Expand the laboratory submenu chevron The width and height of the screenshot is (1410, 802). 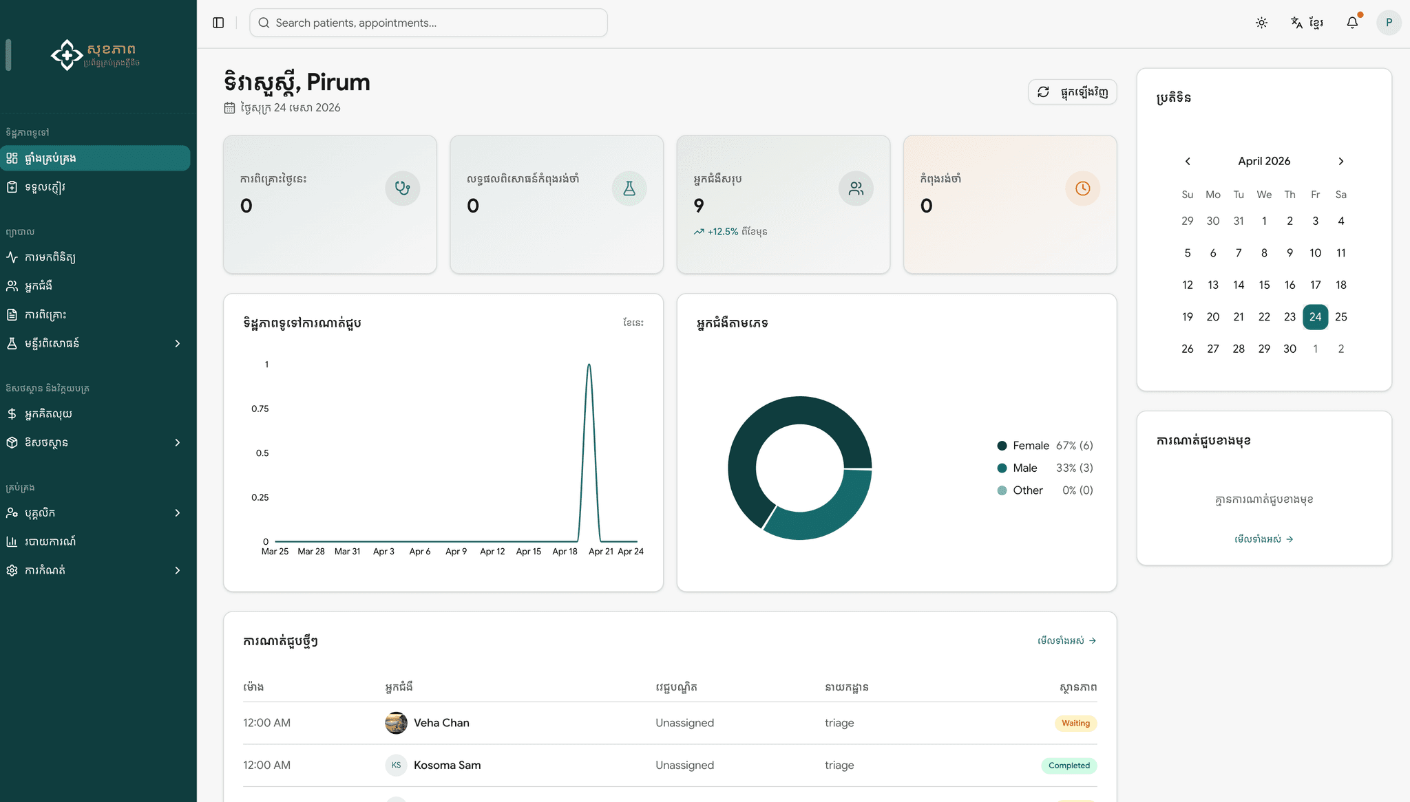(178, 343)
